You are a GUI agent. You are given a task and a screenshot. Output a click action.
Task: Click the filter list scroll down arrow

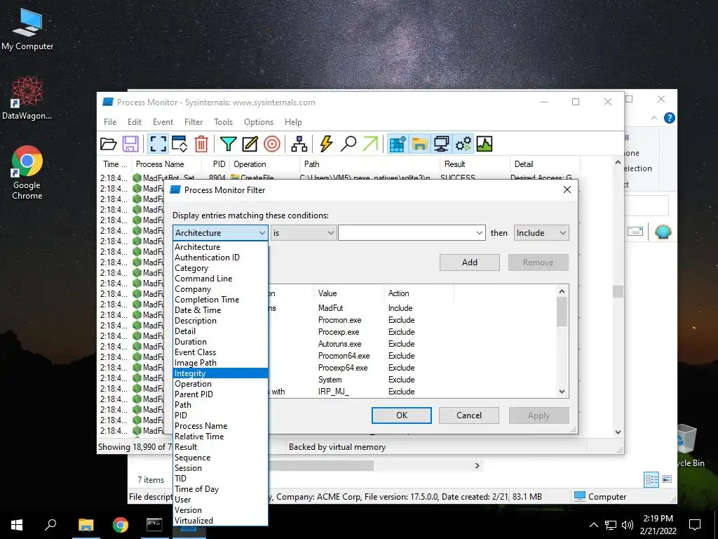pyautogui.click(x=562, y=392)
